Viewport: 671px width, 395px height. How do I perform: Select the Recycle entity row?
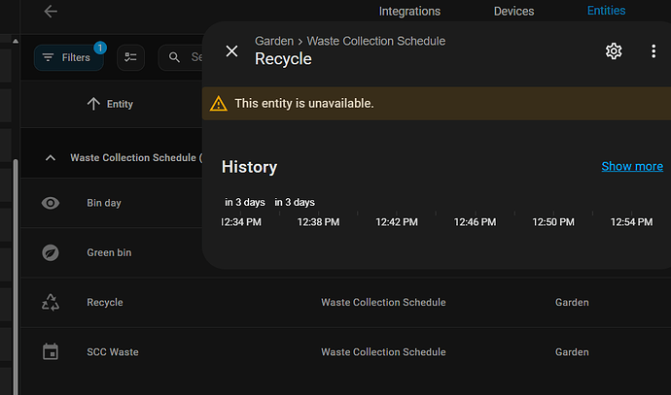click(x=105, y=303)
